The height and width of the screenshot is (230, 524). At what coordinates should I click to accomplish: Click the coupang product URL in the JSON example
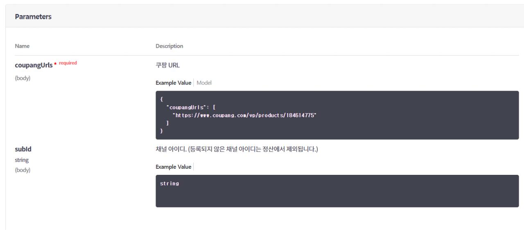[x=245, y=116]
